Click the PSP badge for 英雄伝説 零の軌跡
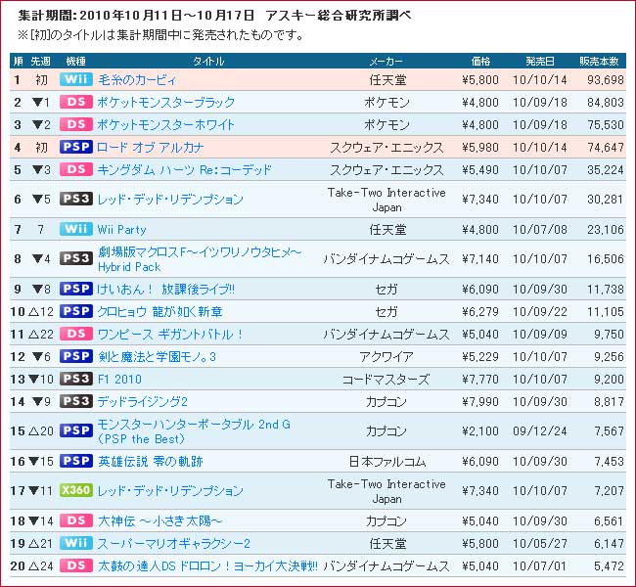The width and height of the screenshot is (636, 587). [76, 461]
